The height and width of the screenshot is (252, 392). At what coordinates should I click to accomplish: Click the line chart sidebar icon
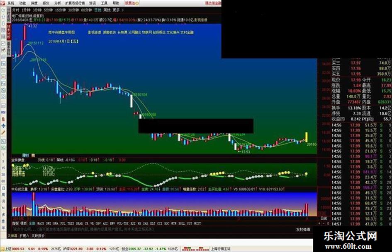pyautogui.click(x=3, y=43)
